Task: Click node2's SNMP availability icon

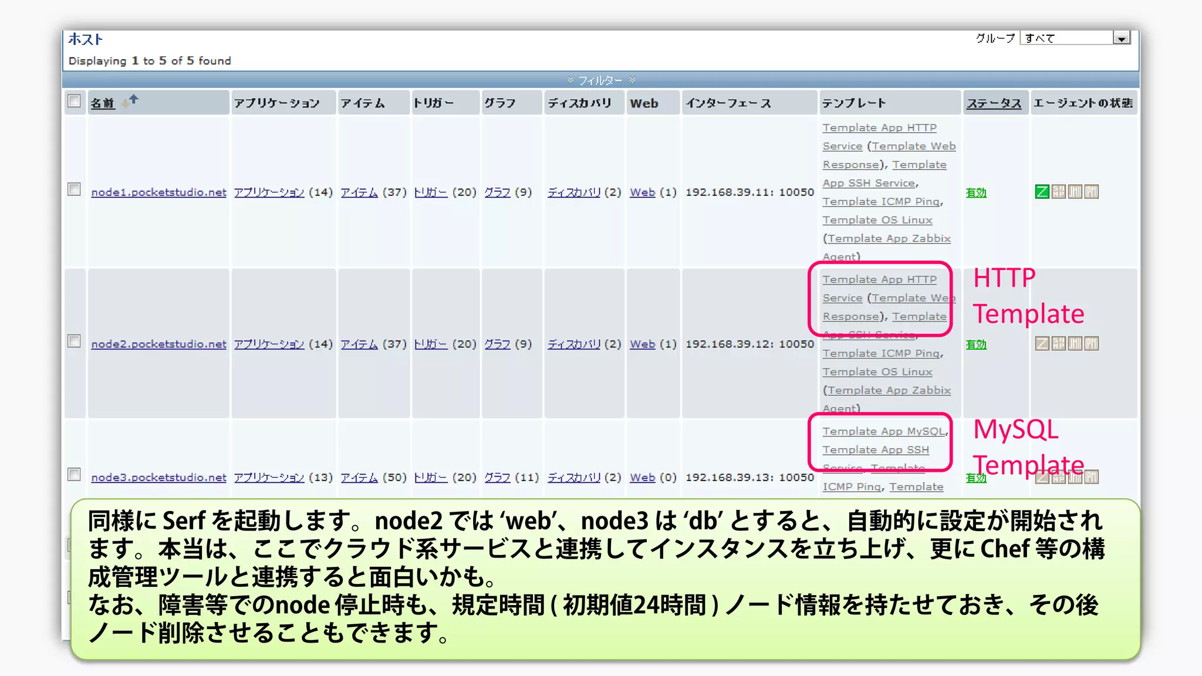Action: pos(1058,343)
